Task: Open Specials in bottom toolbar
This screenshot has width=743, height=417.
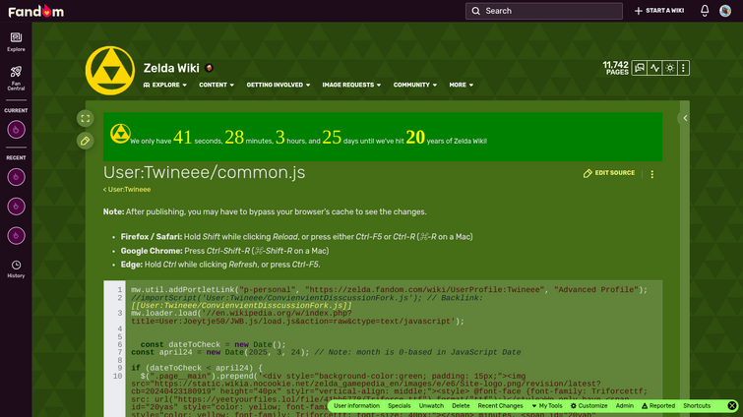Action: point(399,405)
